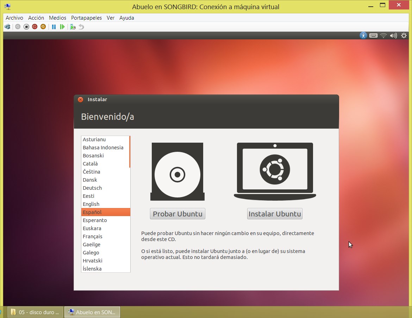Screen dimensions: 412x318
Task: Click the laptop image with Ubuntu logo
Action: (x=275, y=172)
